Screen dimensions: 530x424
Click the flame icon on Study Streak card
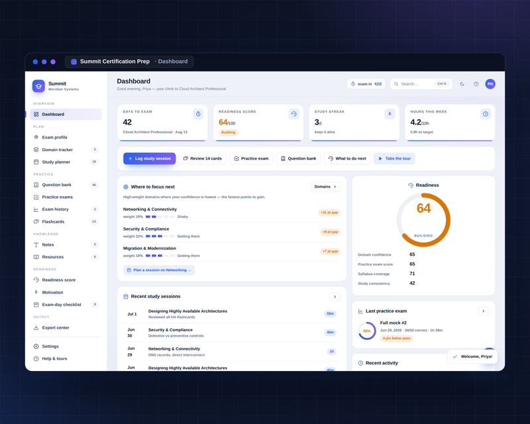(x=390, y=114)
